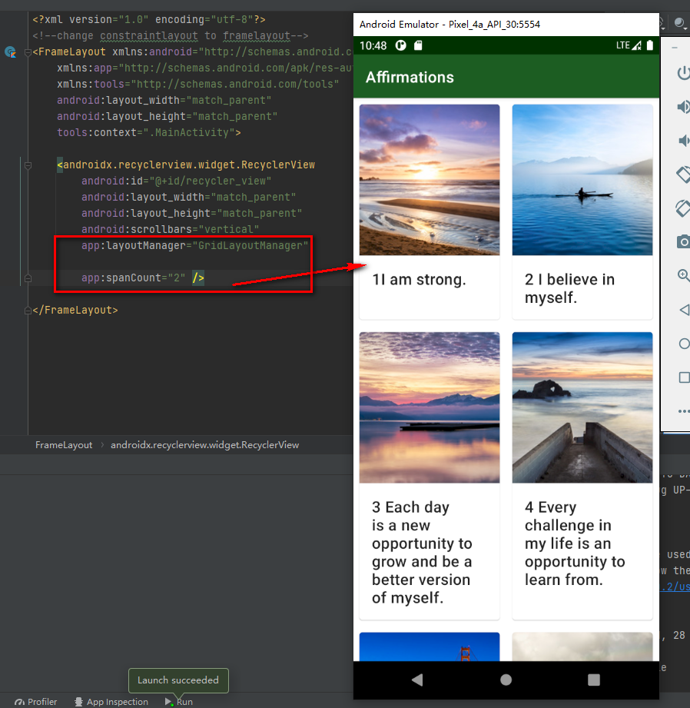Image resolution: width=690 pixels, height=708 pixels.
Task: Click the Launch succeeded notification
Action: tap(178, 680)
